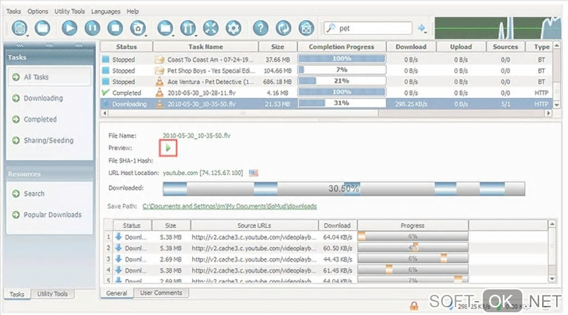The height and width of the screenshot is (315, 568).
Task: Click the All Tasks sidebar icon
Action: [x=16, y=77]
